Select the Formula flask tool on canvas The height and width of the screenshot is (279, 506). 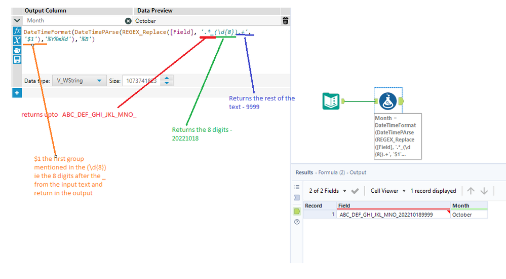387,101
